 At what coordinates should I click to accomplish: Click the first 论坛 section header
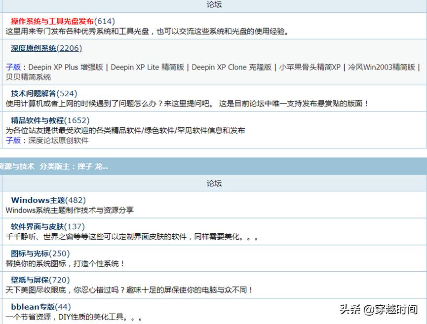click(x=213, y=4)
